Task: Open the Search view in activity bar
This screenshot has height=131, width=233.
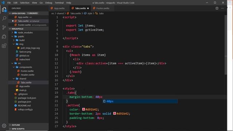Action: tap(4, 19)
